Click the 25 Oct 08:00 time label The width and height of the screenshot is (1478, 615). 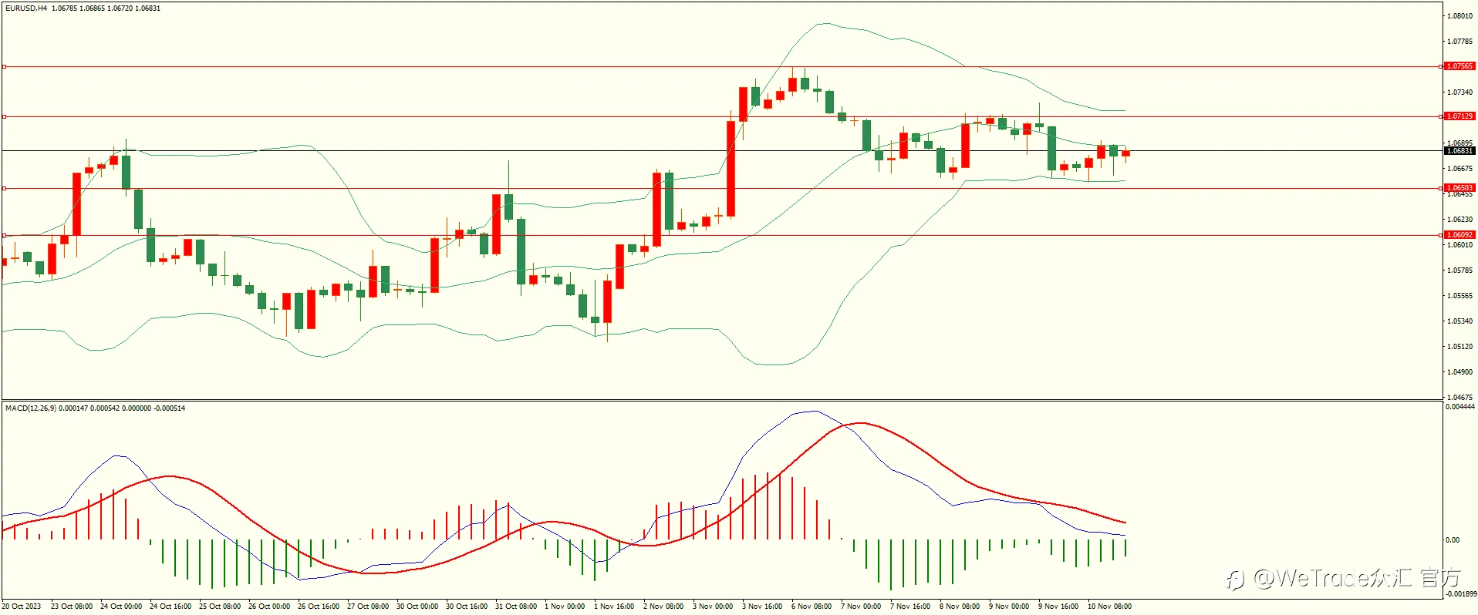pos(220,607)
